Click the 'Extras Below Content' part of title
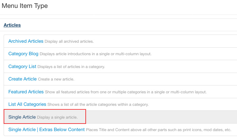 coord(62,129)
